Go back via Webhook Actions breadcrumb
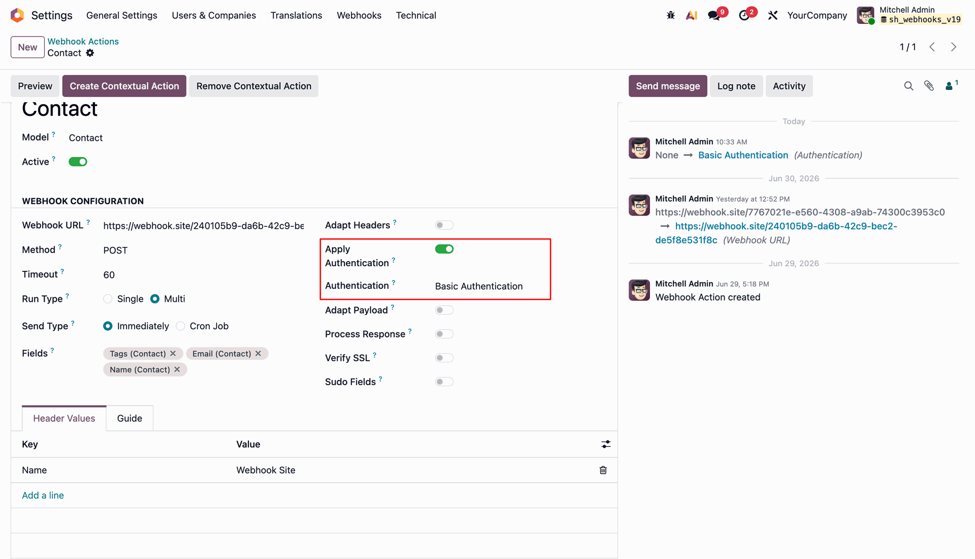Image resolution: width=975 pixels, height=559 pixels. coord(83,41)
